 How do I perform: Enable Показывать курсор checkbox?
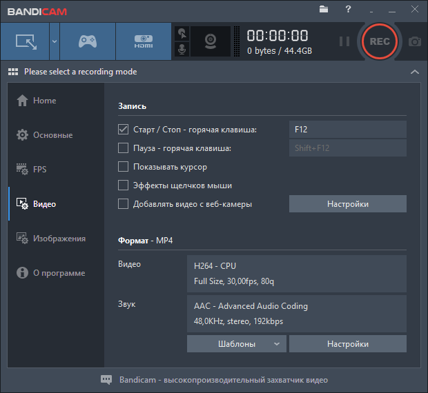(x=124, y=167)
